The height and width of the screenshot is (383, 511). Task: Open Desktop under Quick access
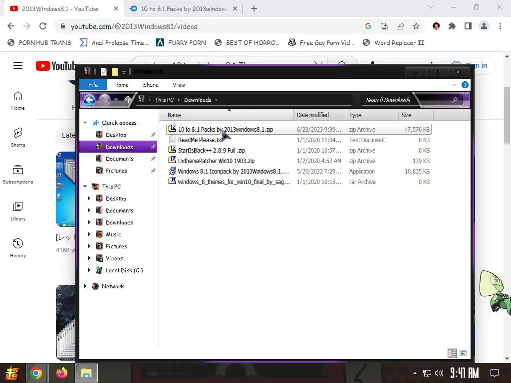click(x=116, y=135)
